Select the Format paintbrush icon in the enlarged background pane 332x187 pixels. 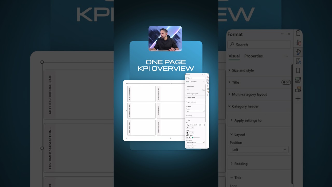[x=298, y=52]
